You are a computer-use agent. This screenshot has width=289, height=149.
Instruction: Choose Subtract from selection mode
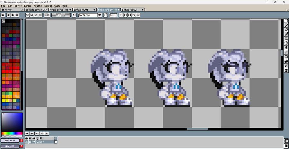tap(36, 15)
